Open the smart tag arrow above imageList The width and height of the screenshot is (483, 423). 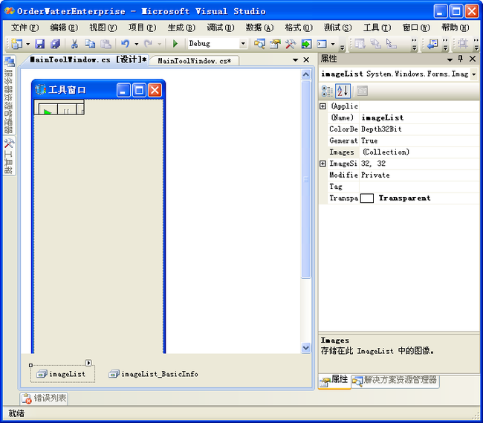click(x=88, y=363)
